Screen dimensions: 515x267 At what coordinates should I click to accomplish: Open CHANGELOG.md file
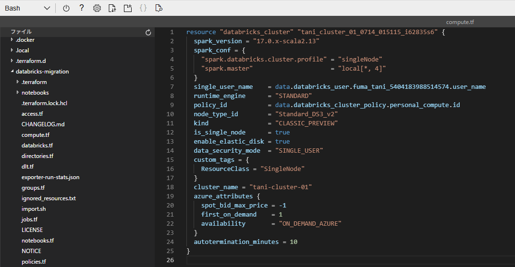pyautogui.click(x=43, y=124)
